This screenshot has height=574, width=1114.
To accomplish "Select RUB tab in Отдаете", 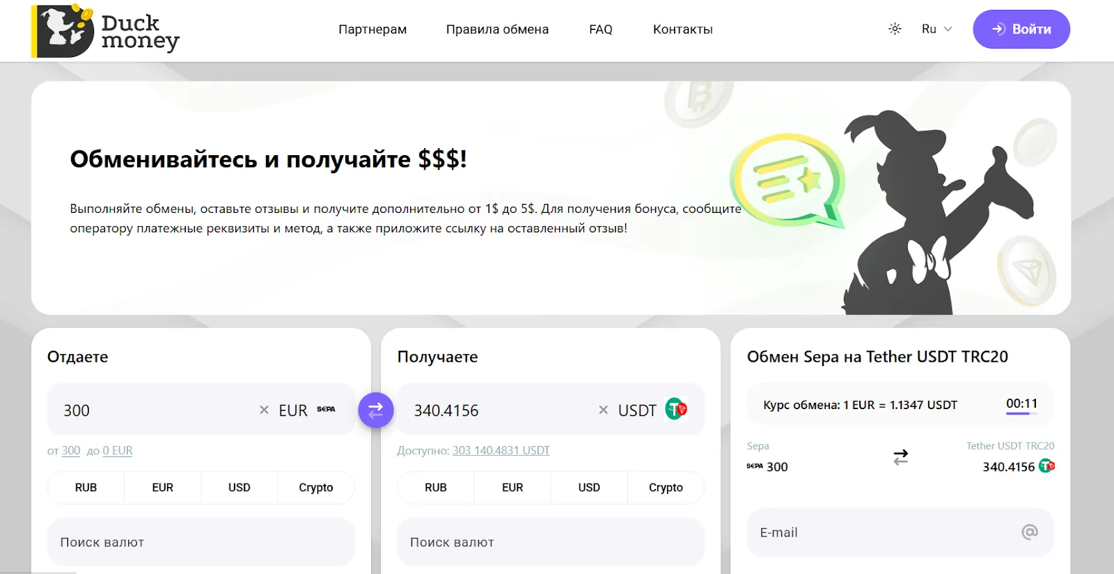I will 86,488.
